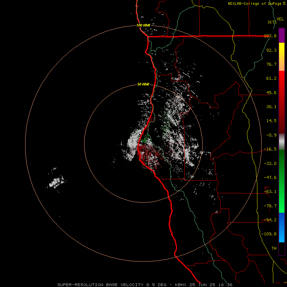
Task: Click the -63.1 velocity scale value
Action: click(270, 192)
